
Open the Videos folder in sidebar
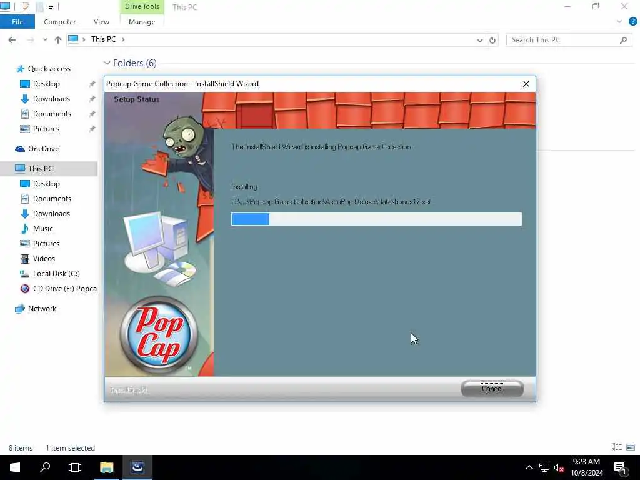[44, 259]
